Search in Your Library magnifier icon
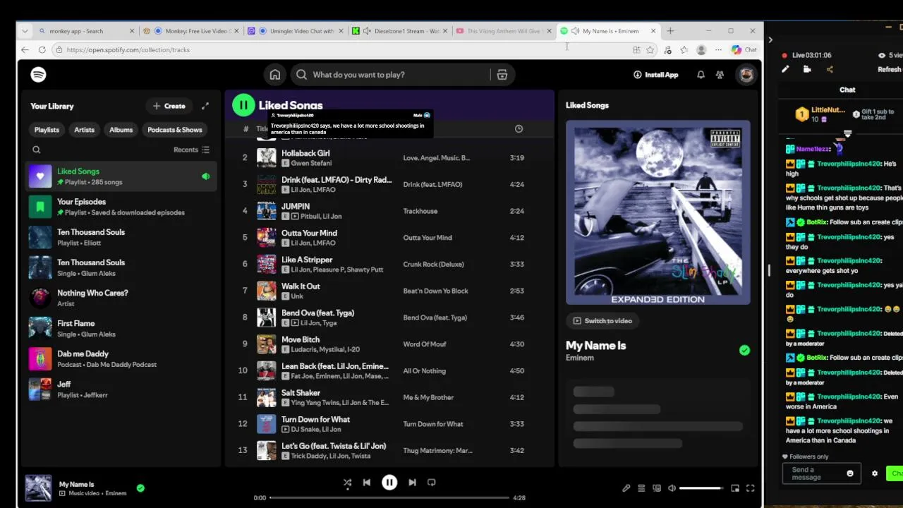 (x=37, y=150)
